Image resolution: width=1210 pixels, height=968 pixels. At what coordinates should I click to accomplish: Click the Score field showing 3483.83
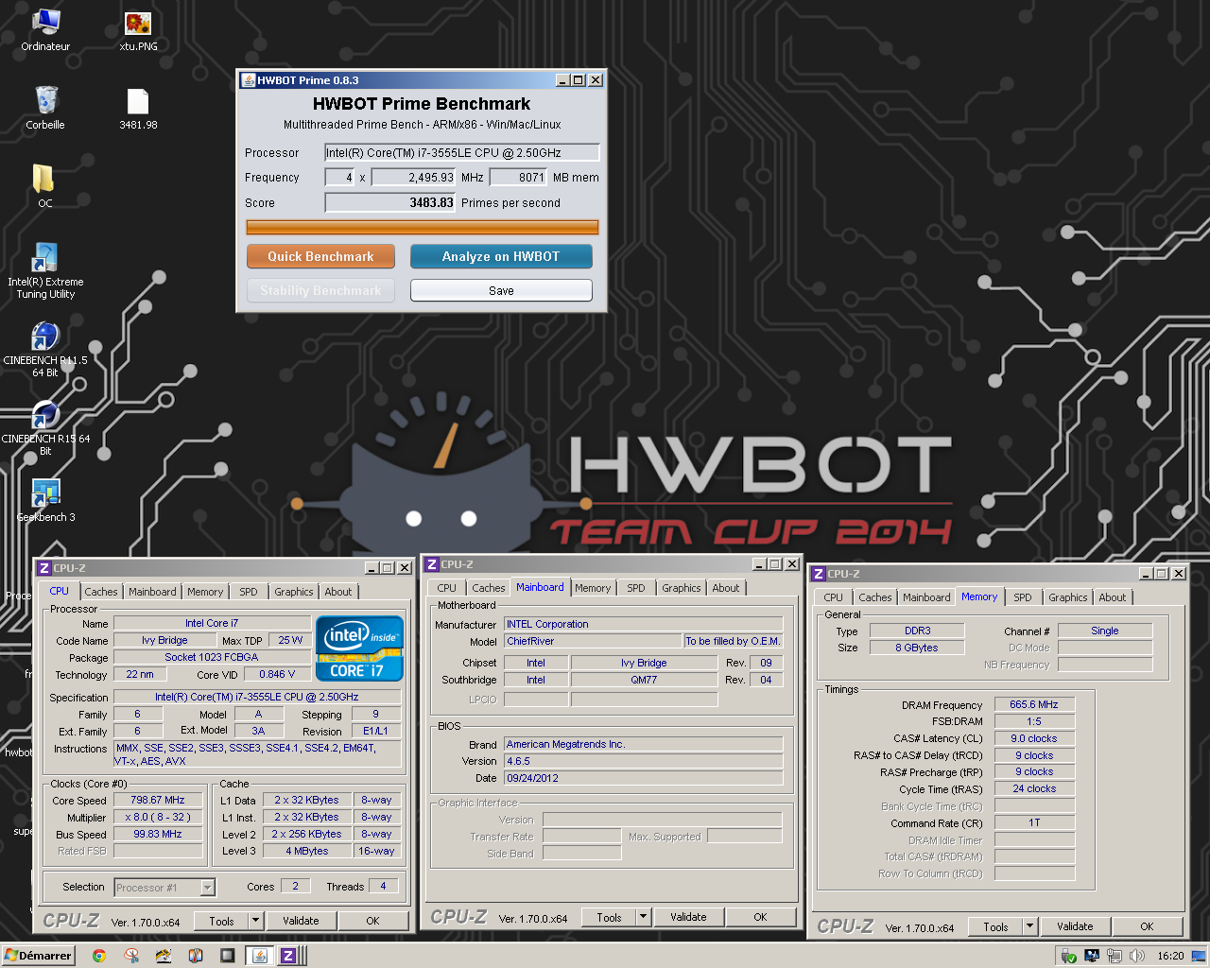(390, 202)
